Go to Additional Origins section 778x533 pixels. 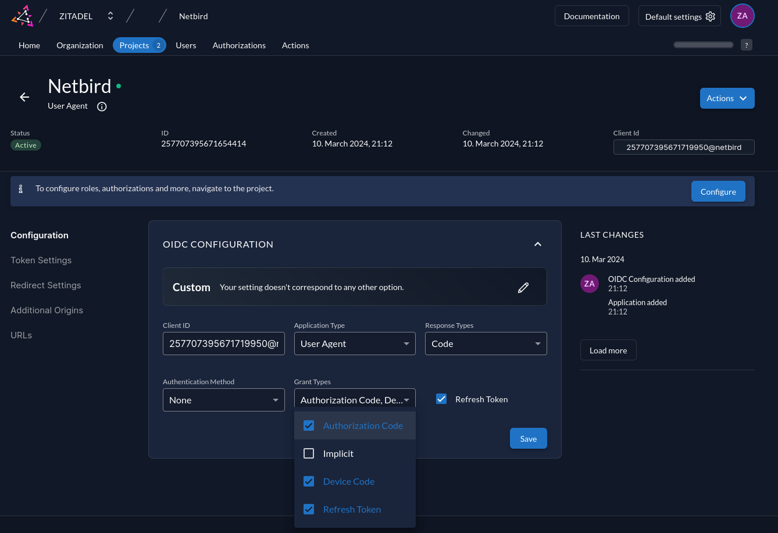(47, 310)
